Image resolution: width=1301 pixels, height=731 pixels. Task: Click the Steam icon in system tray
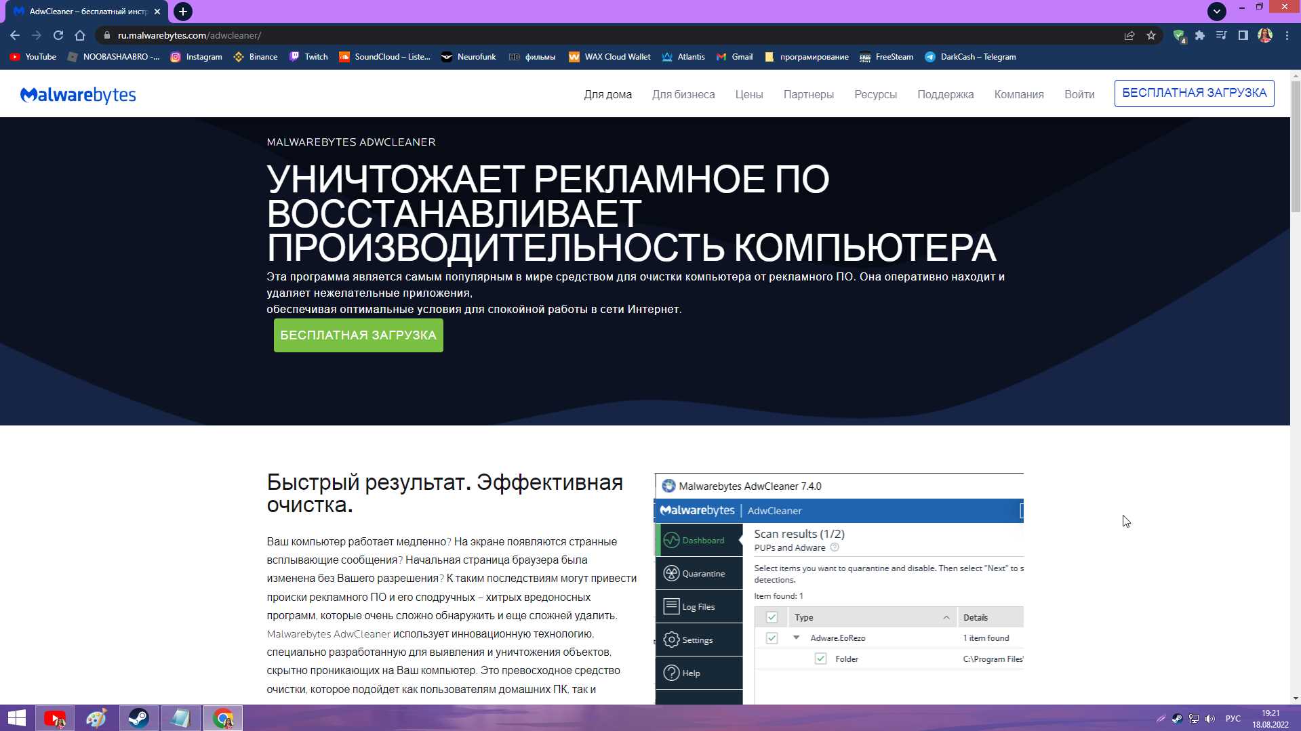(1177, 719)
